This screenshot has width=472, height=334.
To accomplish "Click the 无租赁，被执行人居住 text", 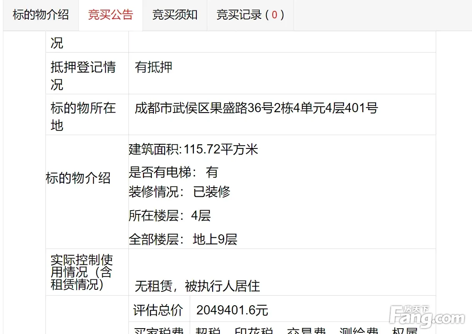I will (x=197, y=286).
